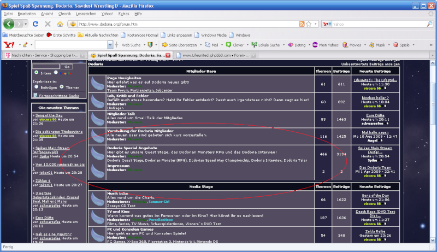Expand the Movies dropdown arrow
This screenshot has height=252, width=437.
coord(365,45)
